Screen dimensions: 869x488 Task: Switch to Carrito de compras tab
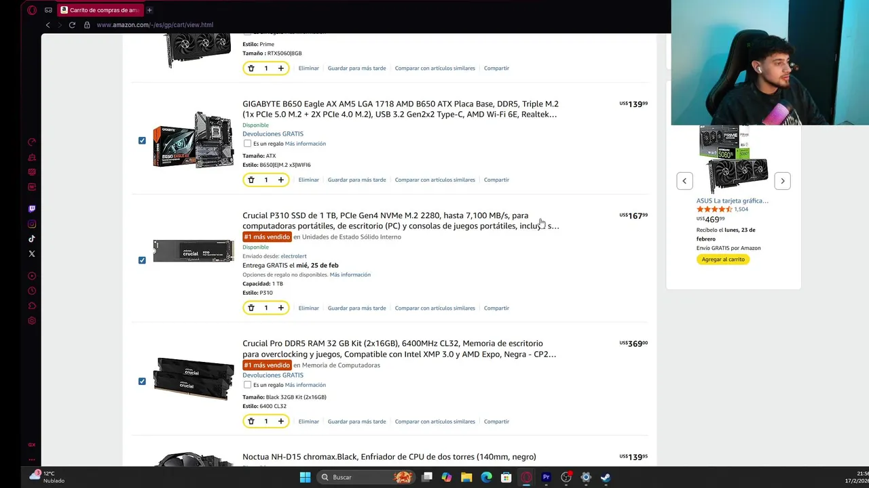pyautogui.click(x=100, y=10)
